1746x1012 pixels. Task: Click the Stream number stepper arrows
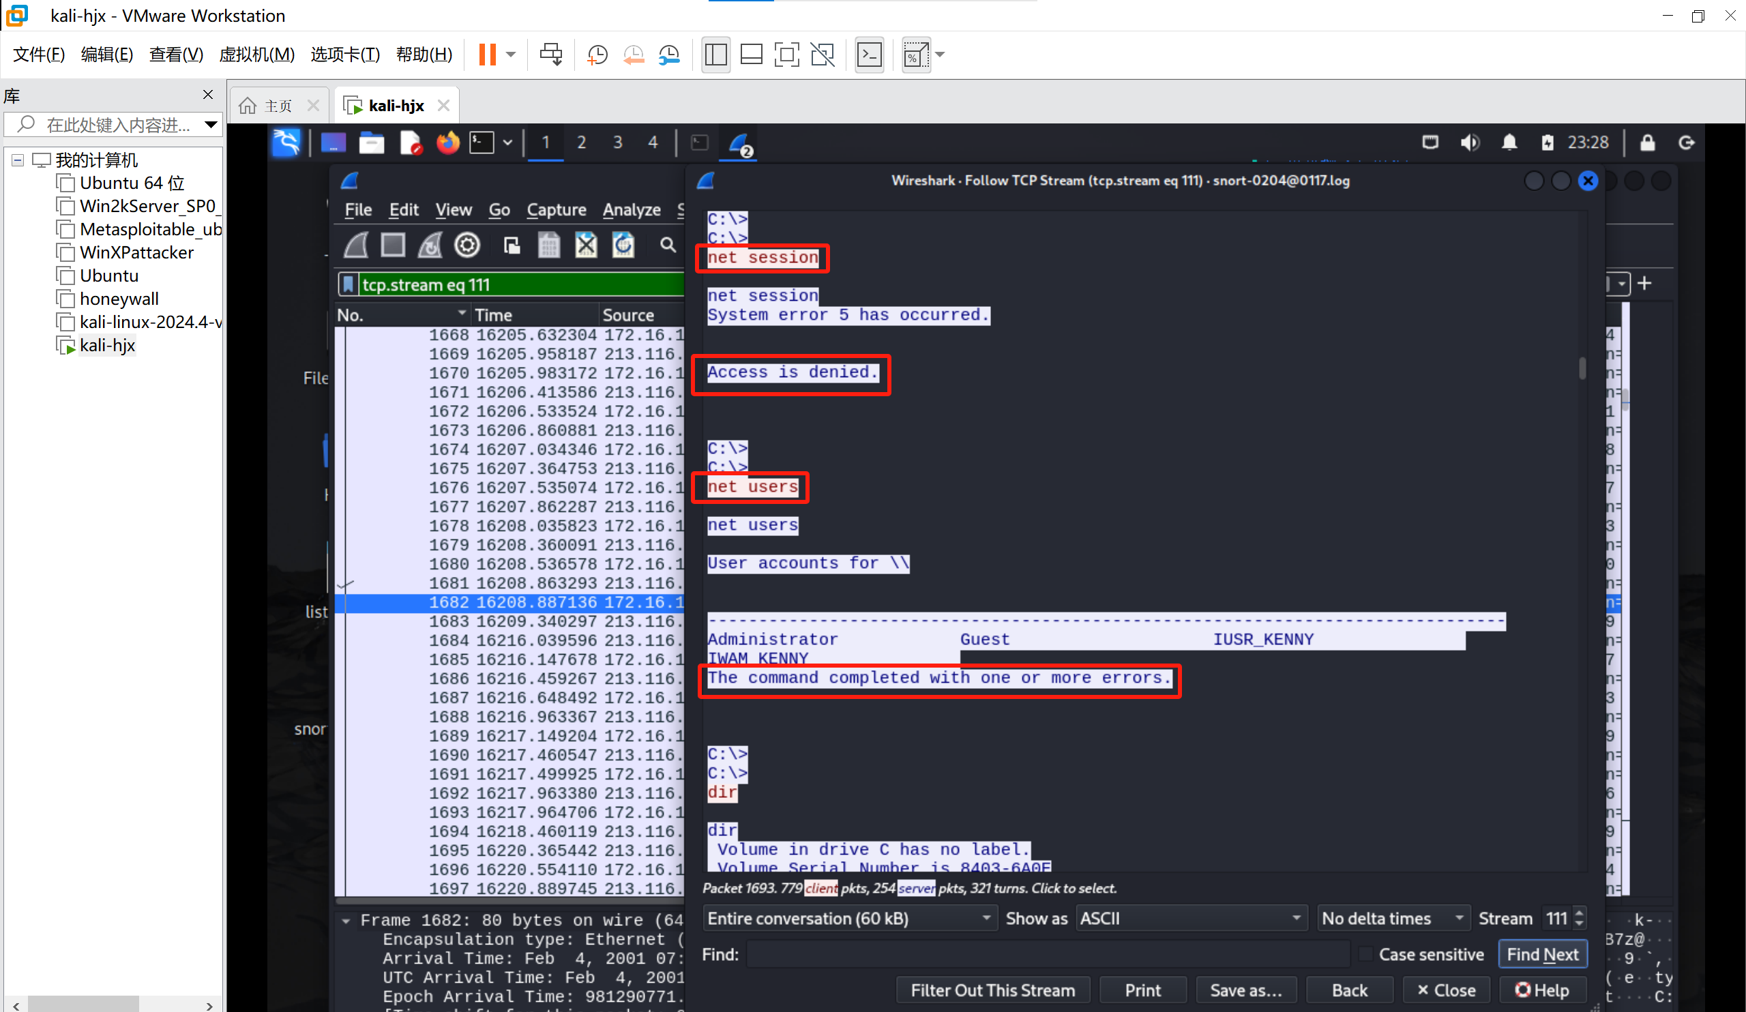coord(1580,919)
